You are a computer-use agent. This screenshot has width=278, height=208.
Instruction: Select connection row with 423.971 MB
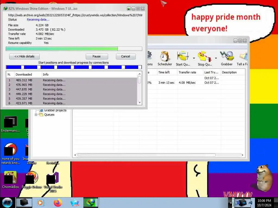point(72,103)
